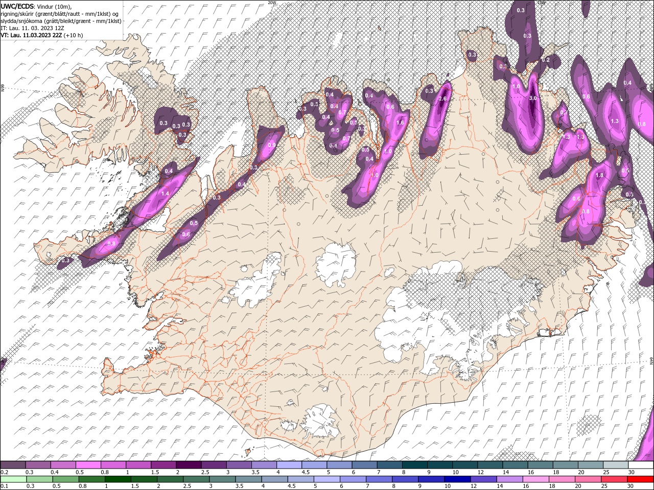Image resolution: width=654 pixels, height=490 pixels.
Task: Click the 'UWC/ECDS: Vindur (10m)' title line
Action: (36, 6)
